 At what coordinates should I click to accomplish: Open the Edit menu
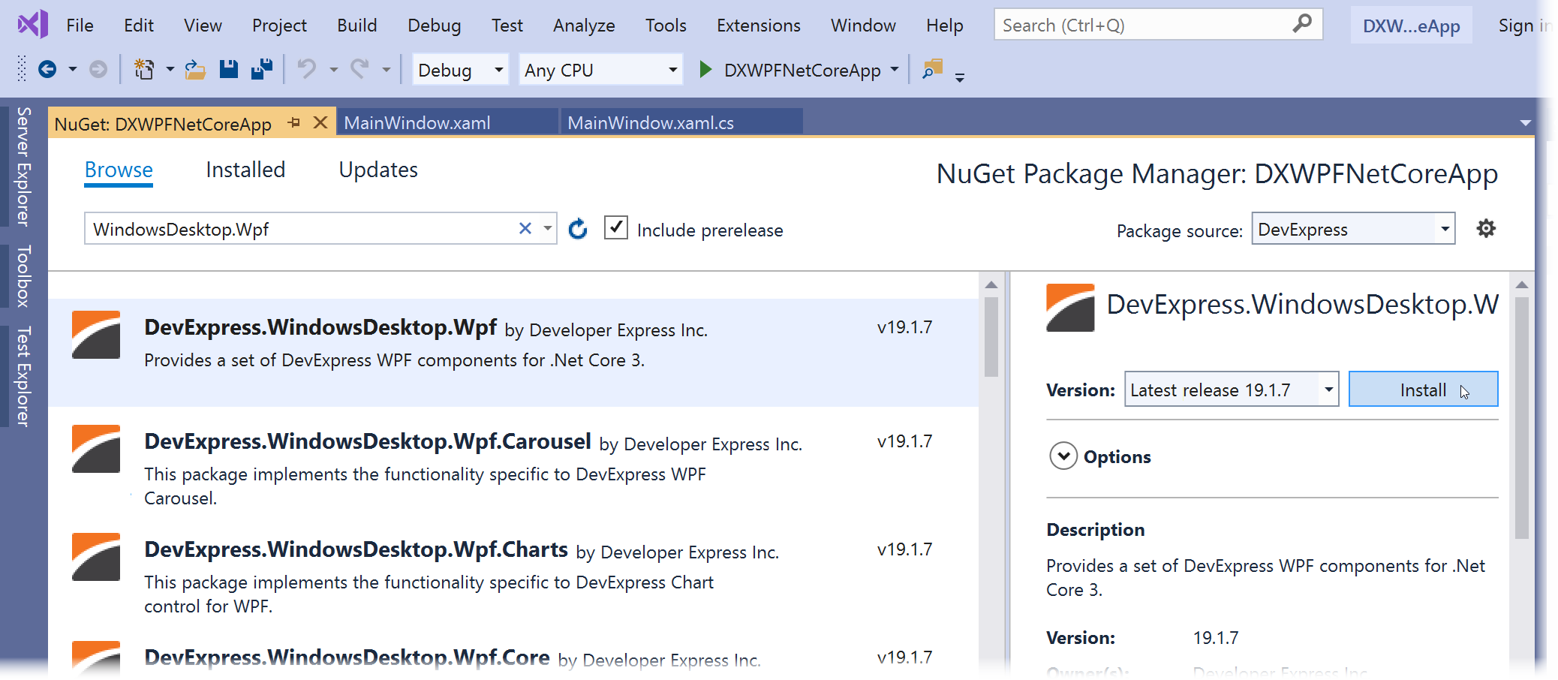tap(138, 26)
